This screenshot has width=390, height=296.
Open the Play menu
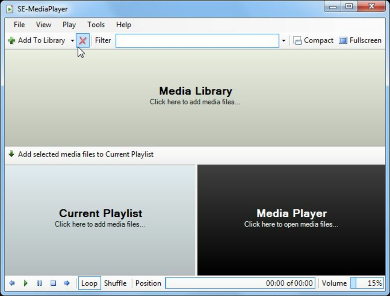point(69,24)
